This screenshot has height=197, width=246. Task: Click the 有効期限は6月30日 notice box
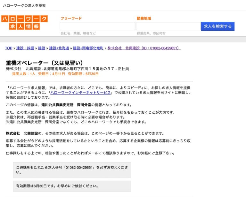point(72,186)
